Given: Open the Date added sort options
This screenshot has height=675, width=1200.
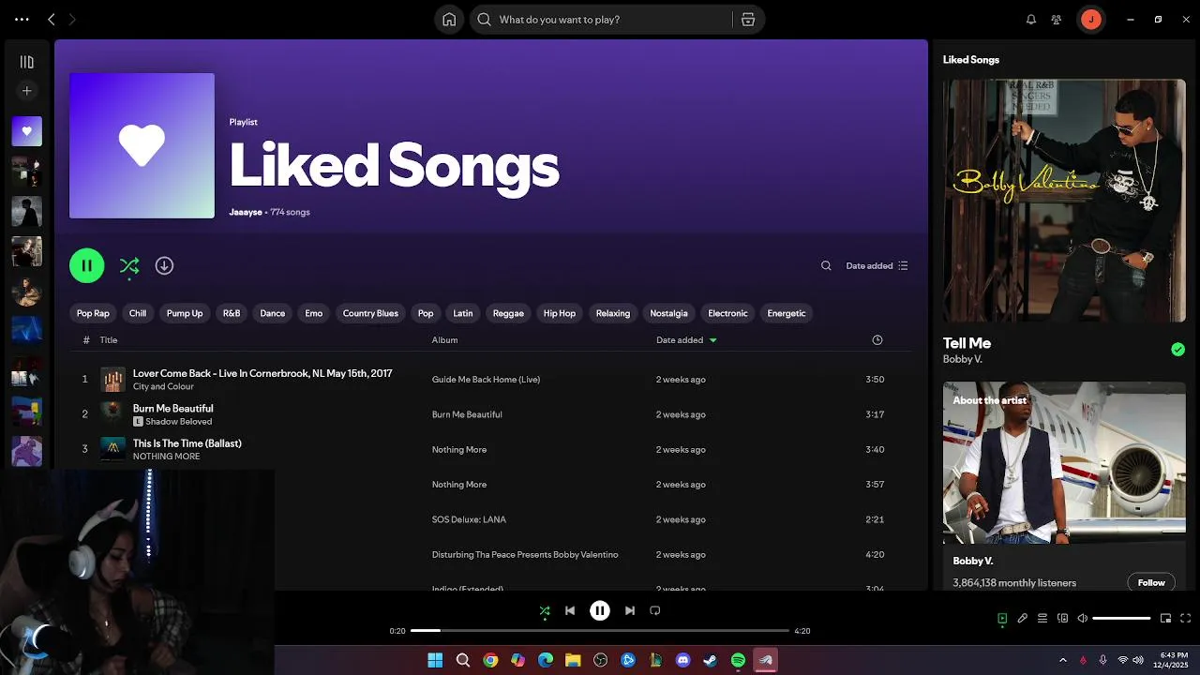Looking at the screenshot, I should [877, 265].
